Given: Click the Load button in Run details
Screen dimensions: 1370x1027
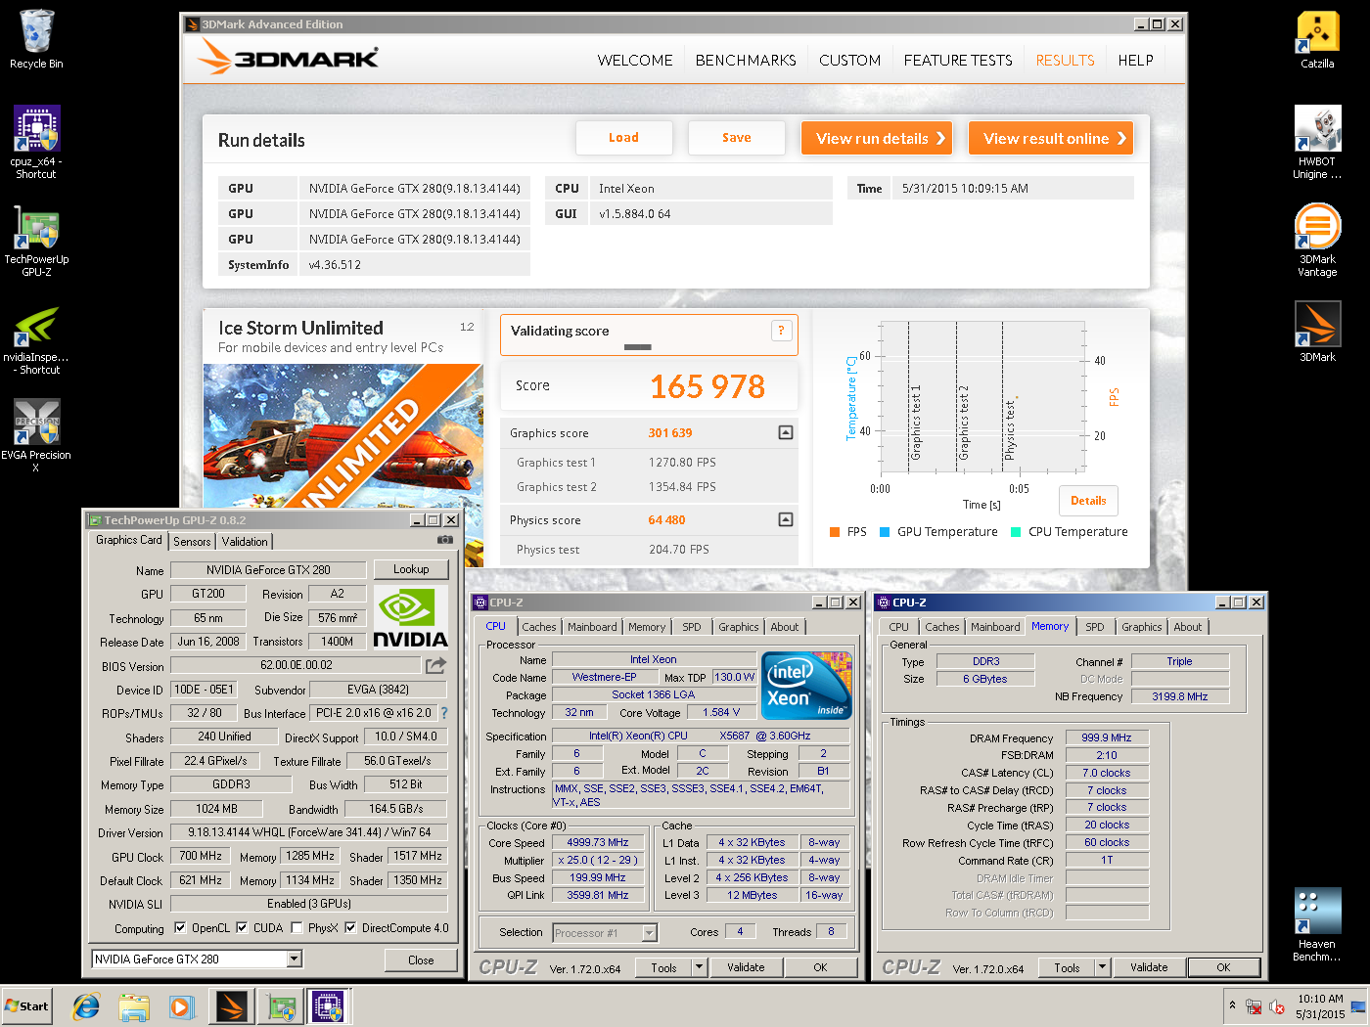Looking at the screenshot, I should [x=623, y=138].
